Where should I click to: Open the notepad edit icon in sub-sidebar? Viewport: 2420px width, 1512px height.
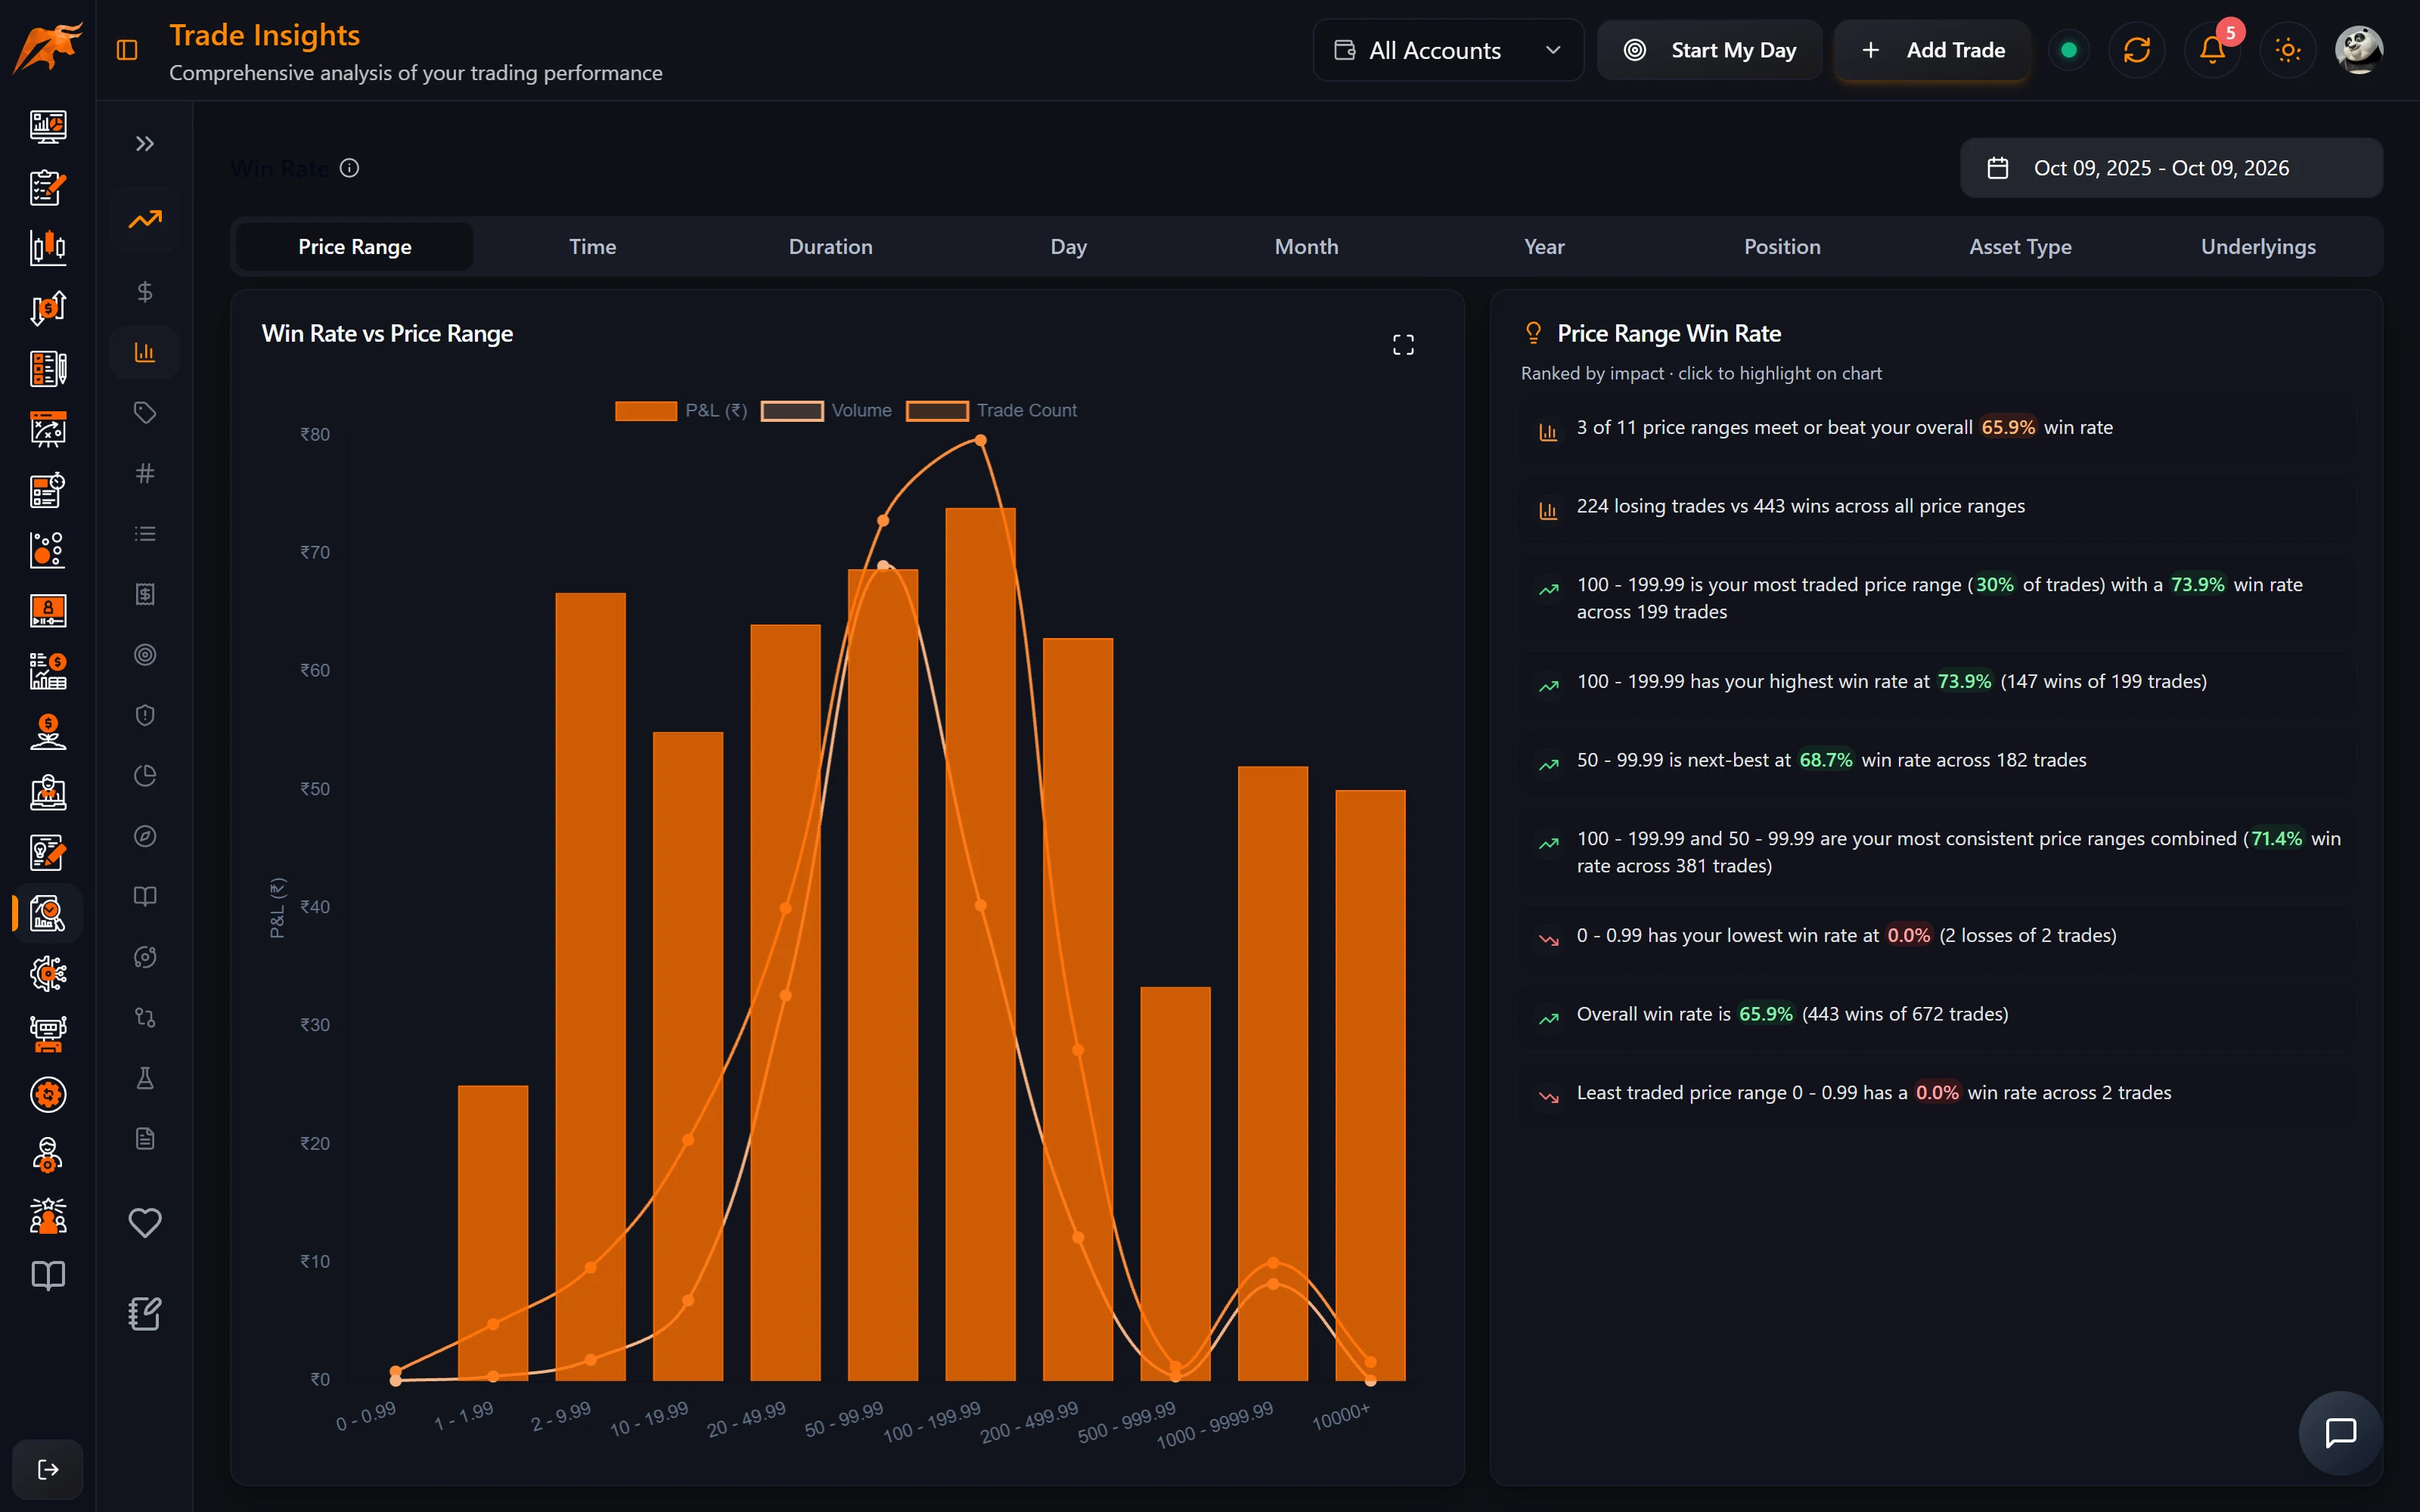click(x=145, y=1313)
